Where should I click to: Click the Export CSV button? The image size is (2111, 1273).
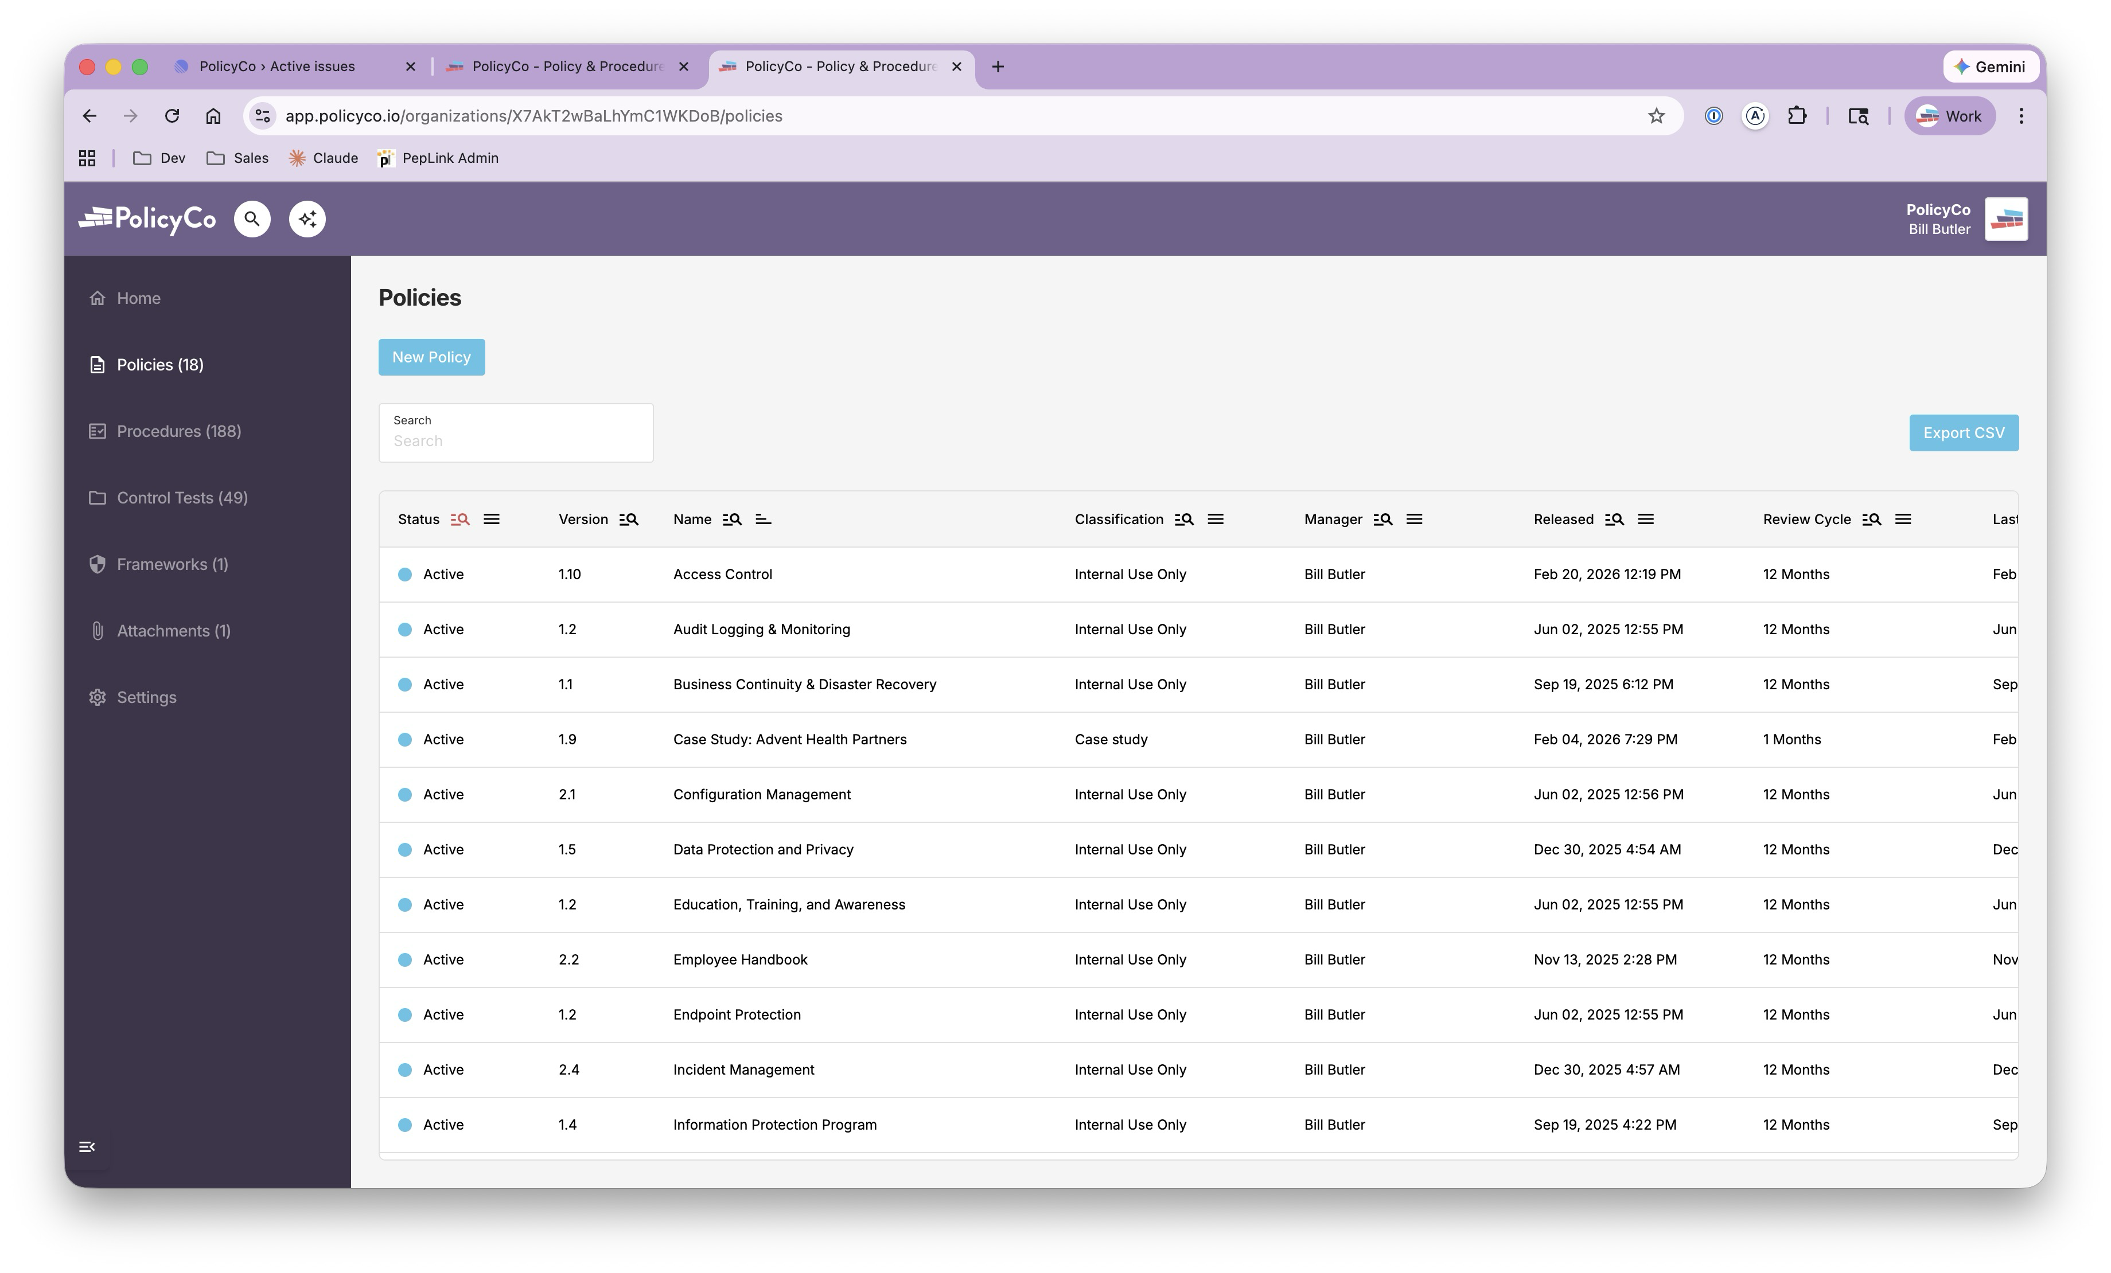tap(1964, 432)
